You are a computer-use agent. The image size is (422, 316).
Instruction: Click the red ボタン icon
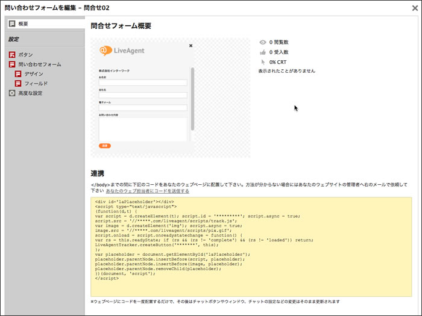[x=12, y=55]
